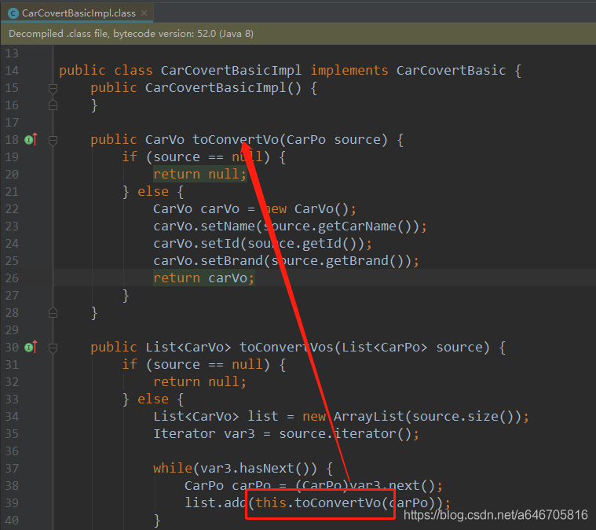Click CarCovertBasic interface name after implements
The width and height of the screenshot is (596, 530).
click(x=451, y=71)
